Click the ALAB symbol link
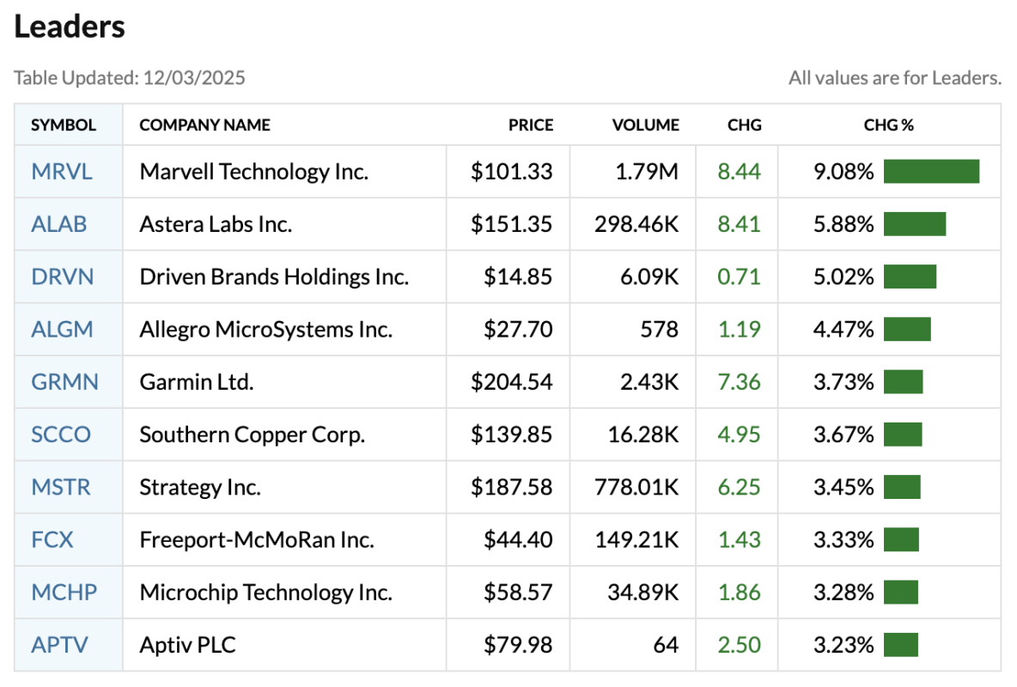 [x=59, y=224]
